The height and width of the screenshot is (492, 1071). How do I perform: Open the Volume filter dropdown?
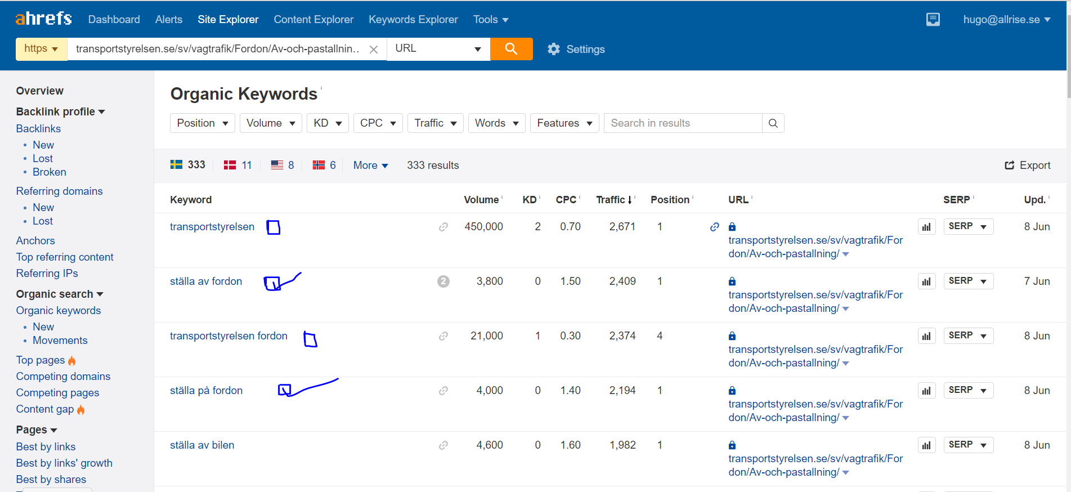(271, 123)
